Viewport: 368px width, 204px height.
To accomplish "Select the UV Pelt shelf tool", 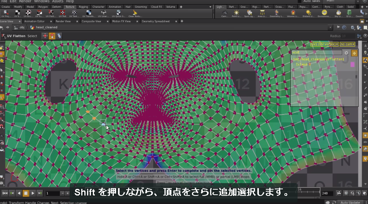I will coord(62,14).
